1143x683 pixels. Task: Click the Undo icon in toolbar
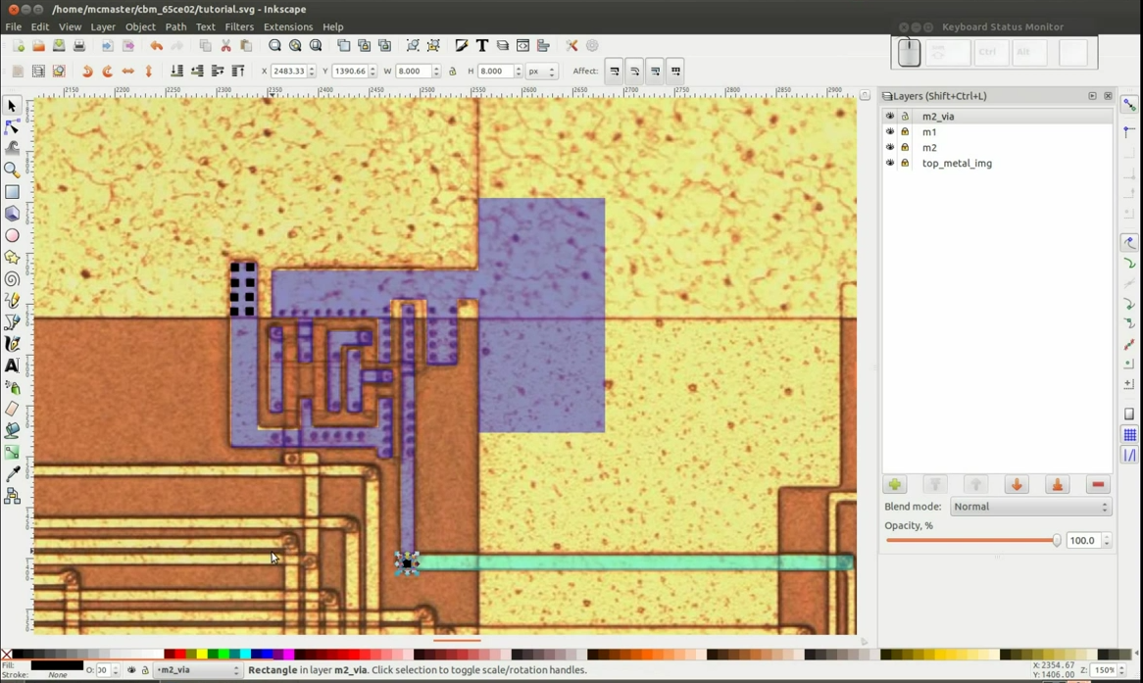point(156,46)
